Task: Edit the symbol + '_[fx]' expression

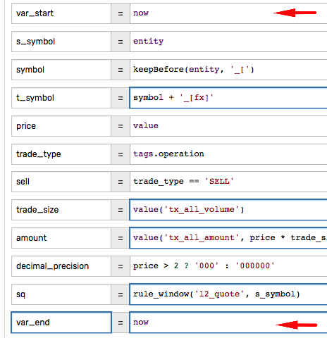Action: pyautogui.click(x=228, y=98)
